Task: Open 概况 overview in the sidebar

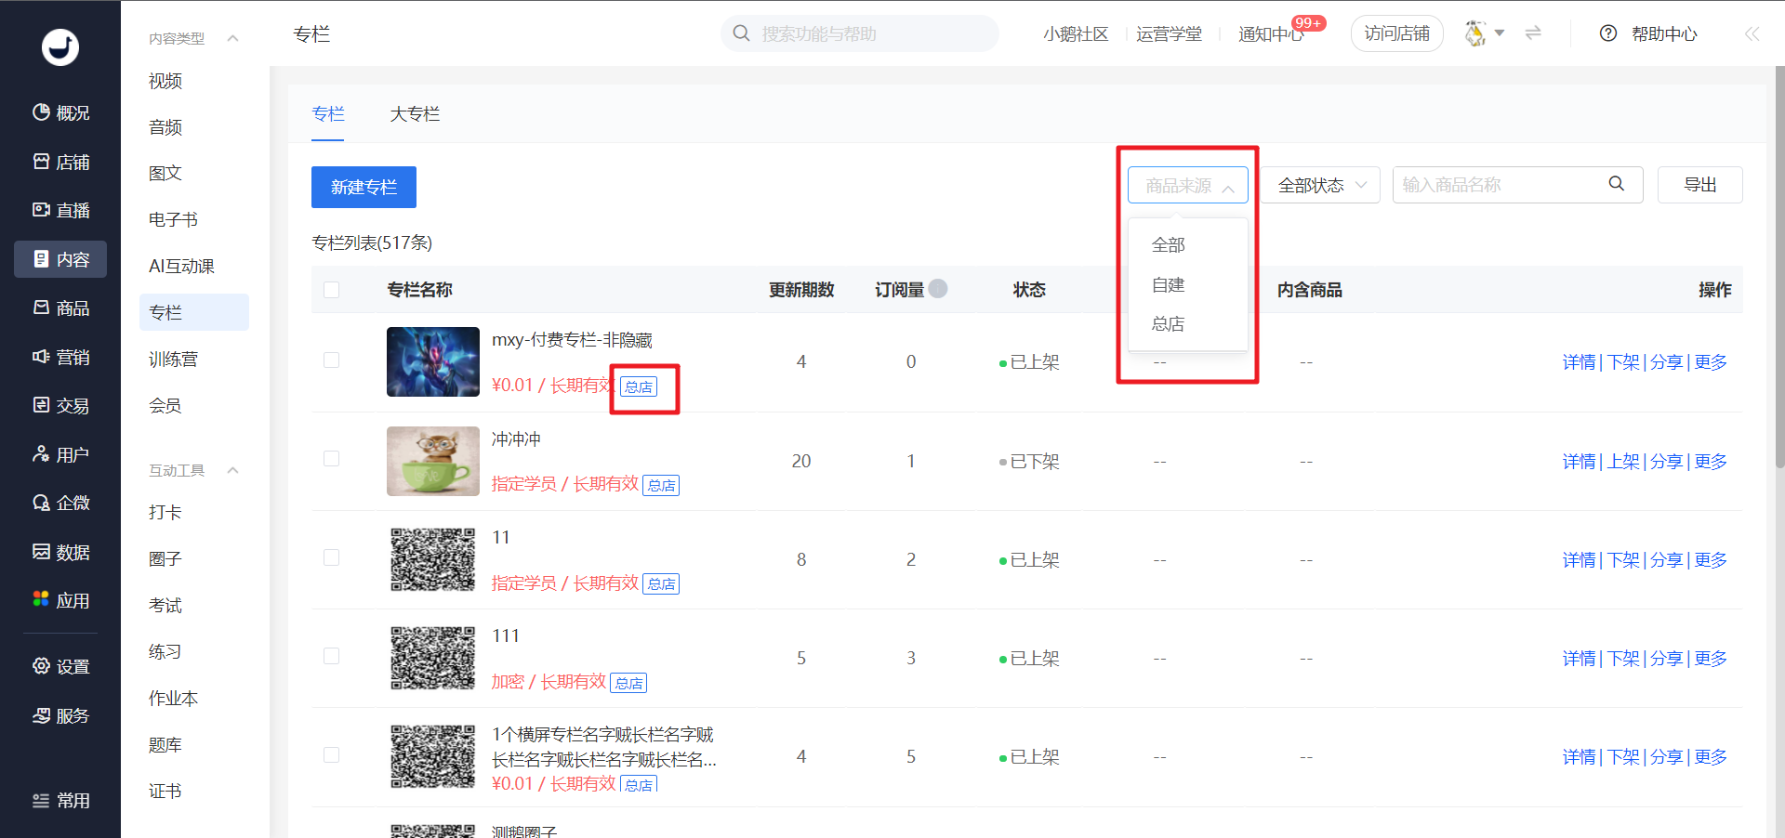Action: [x=60, y=112]
